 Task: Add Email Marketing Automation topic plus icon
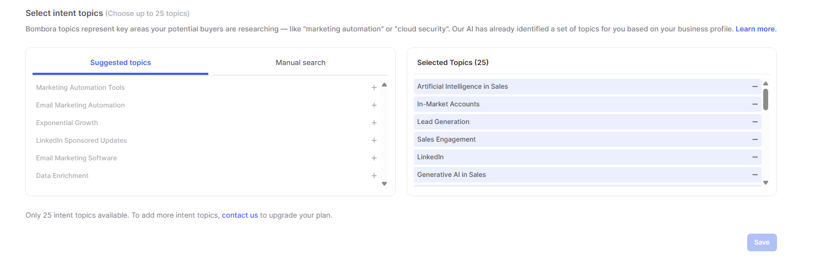(374, 105)
